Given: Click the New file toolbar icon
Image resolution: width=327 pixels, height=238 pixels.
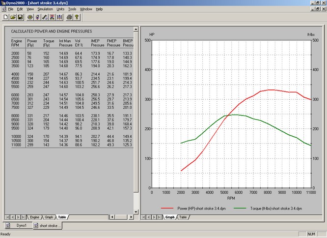Looking at the screenshot, I should (x=5, y=17).
